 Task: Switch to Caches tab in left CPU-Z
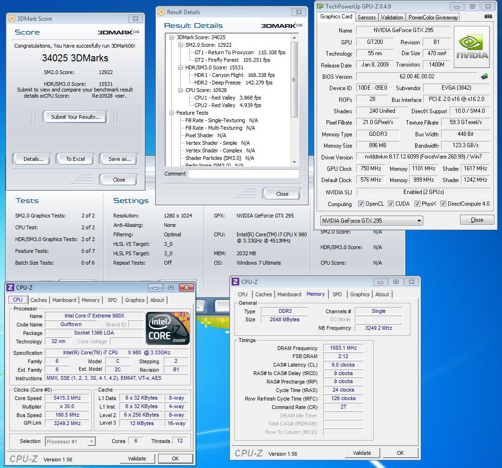pos(38,300)
